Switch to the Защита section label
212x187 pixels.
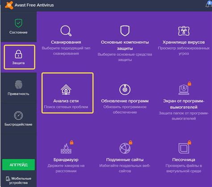pyautogui.click(x=18, y=63)
